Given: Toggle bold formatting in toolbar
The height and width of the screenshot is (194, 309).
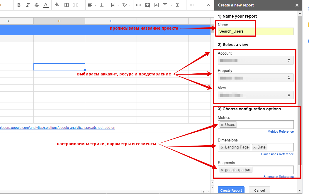Looking at the screenshot, I should tap(19, 5).
